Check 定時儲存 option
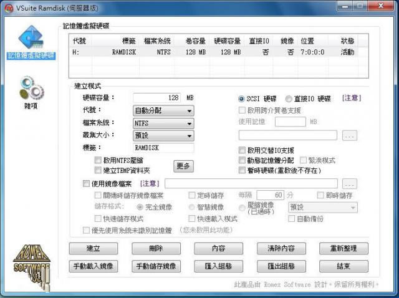Viewport: 399px width, 298px height. 191,195
